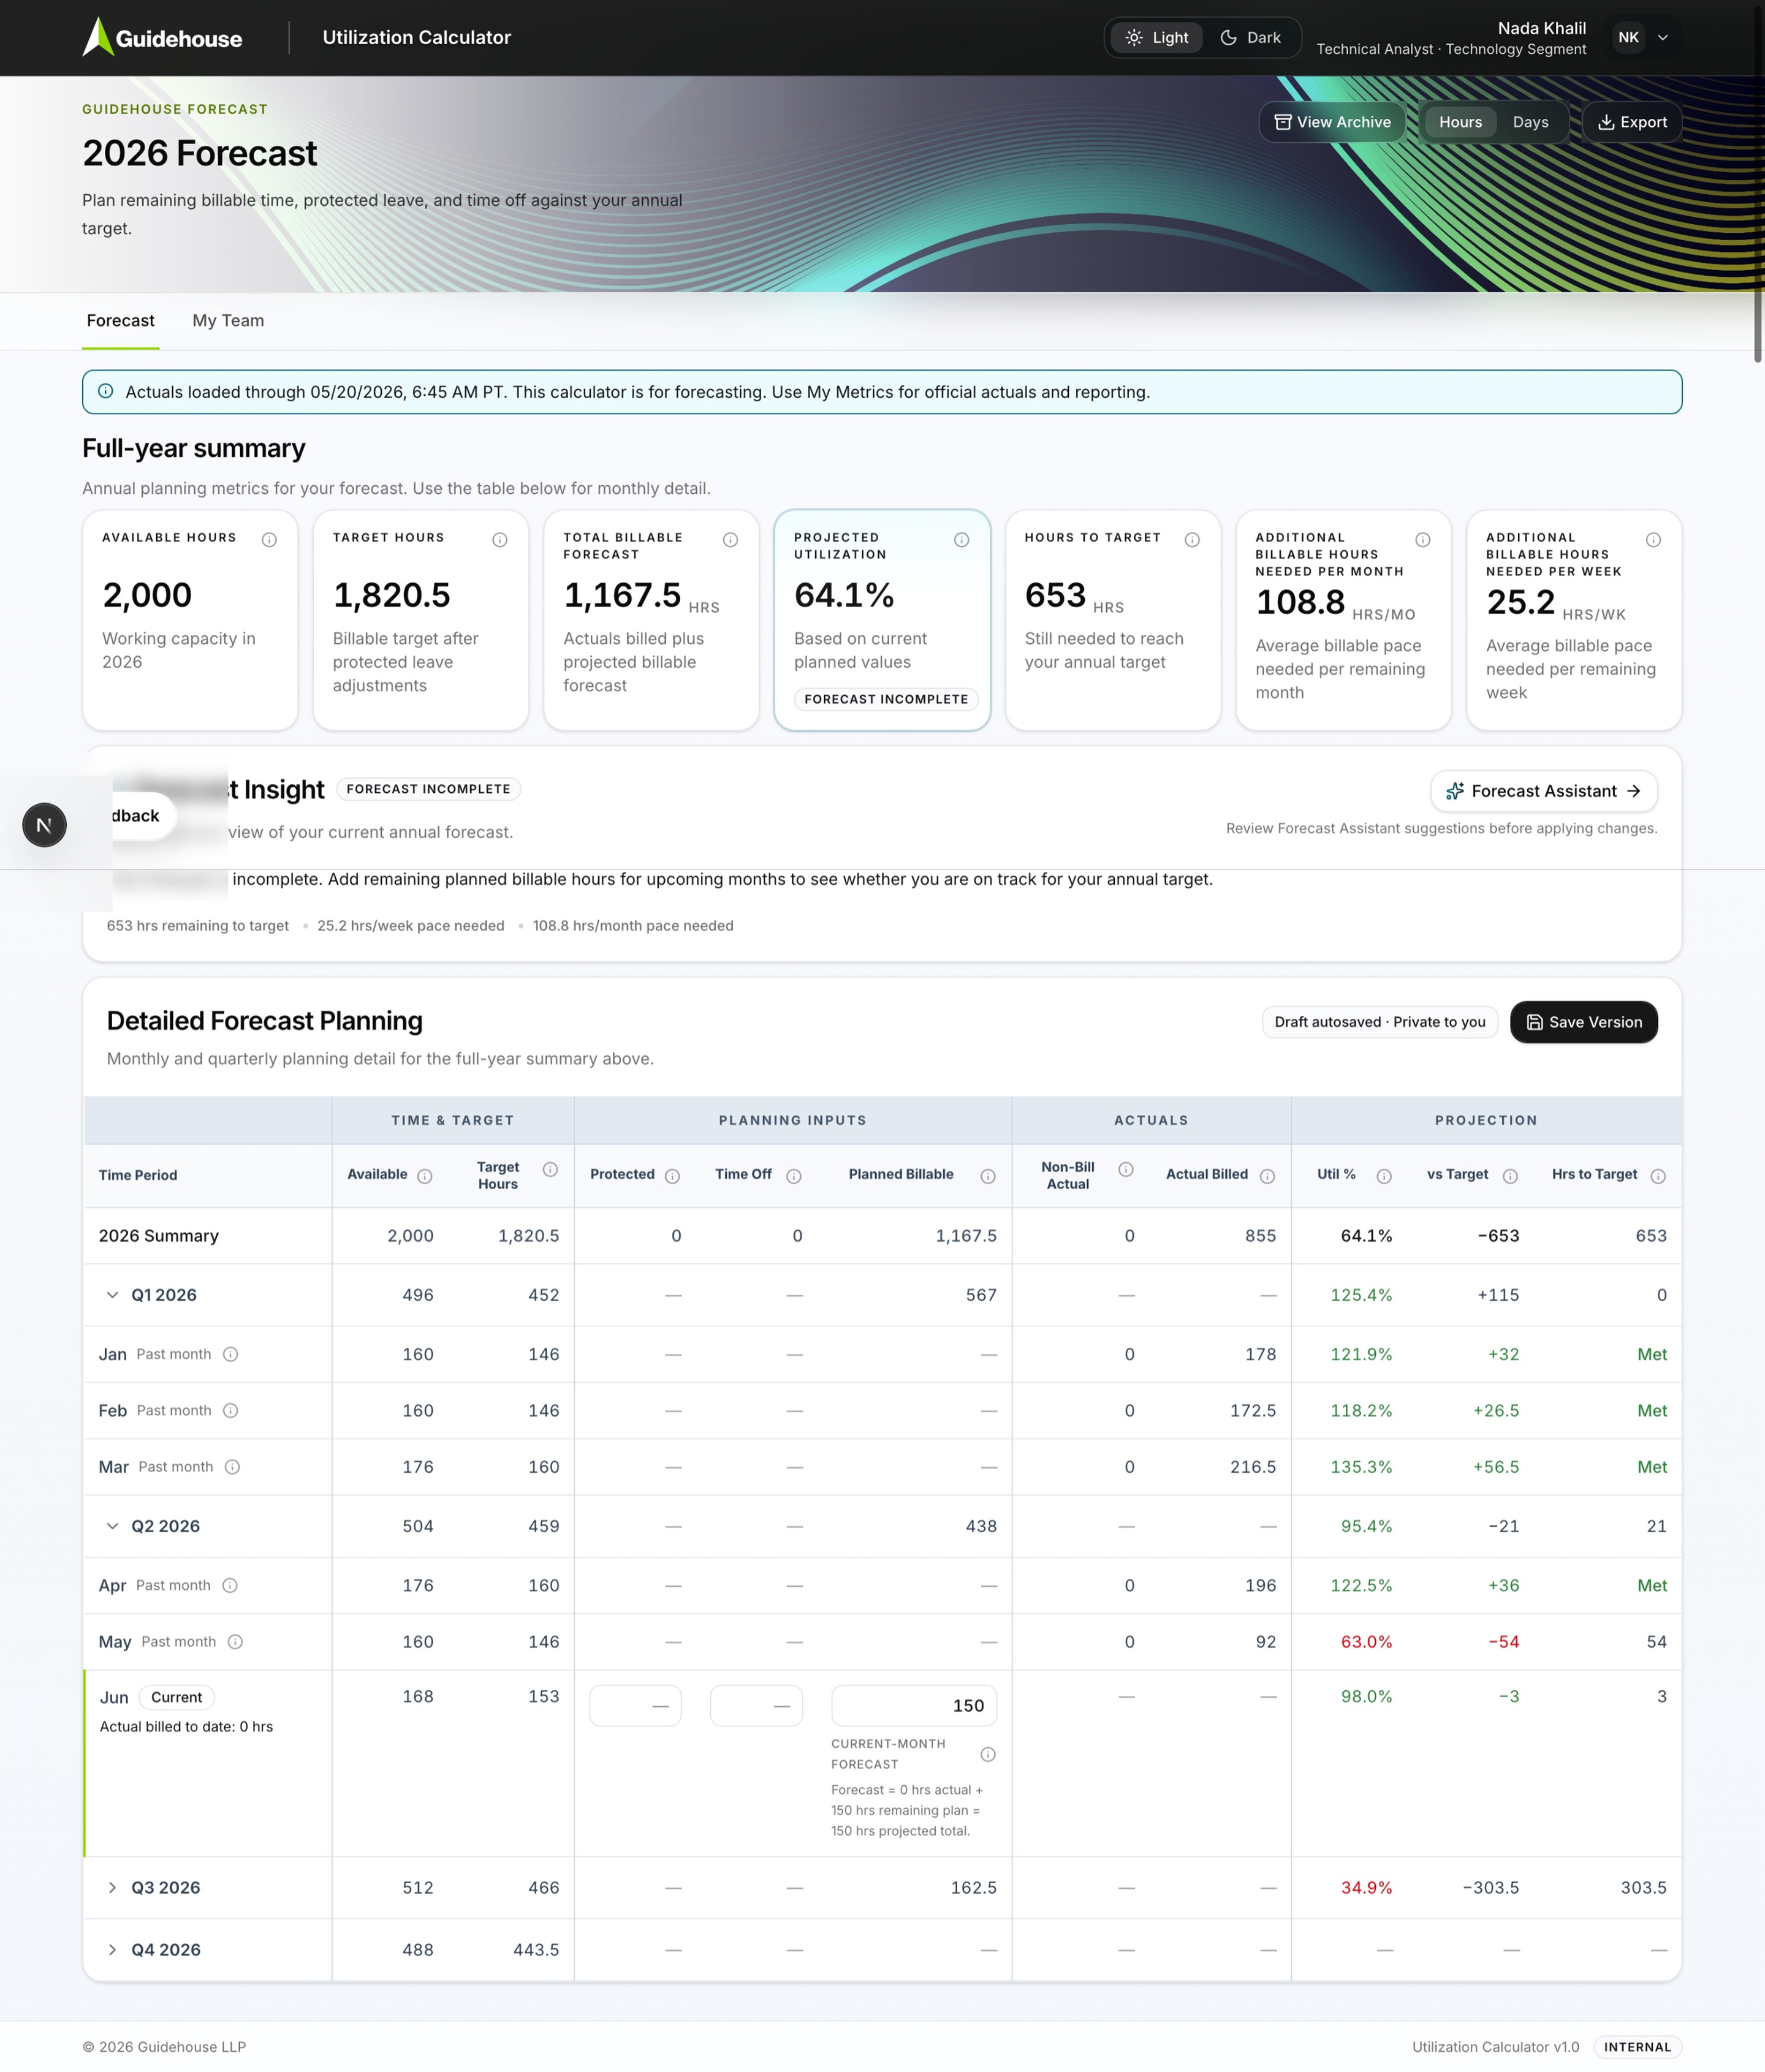Click the '2026 Forecast' page heading

(199, 153)
